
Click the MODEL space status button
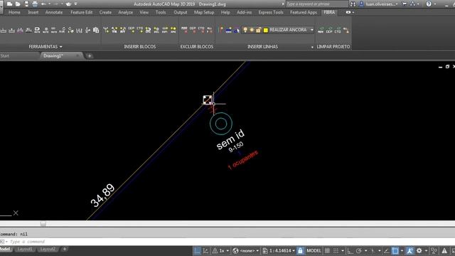tap(314, 250)
